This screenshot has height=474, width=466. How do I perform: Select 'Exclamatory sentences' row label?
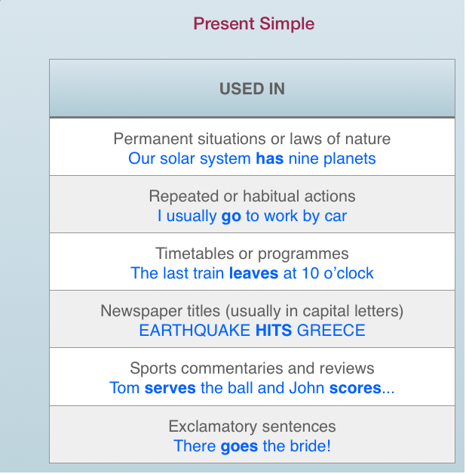pos(252,426)
